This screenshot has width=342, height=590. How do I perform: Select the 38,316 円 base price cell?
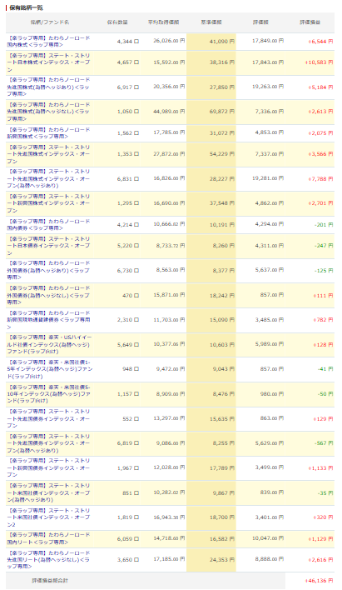[x=222, y=62]
